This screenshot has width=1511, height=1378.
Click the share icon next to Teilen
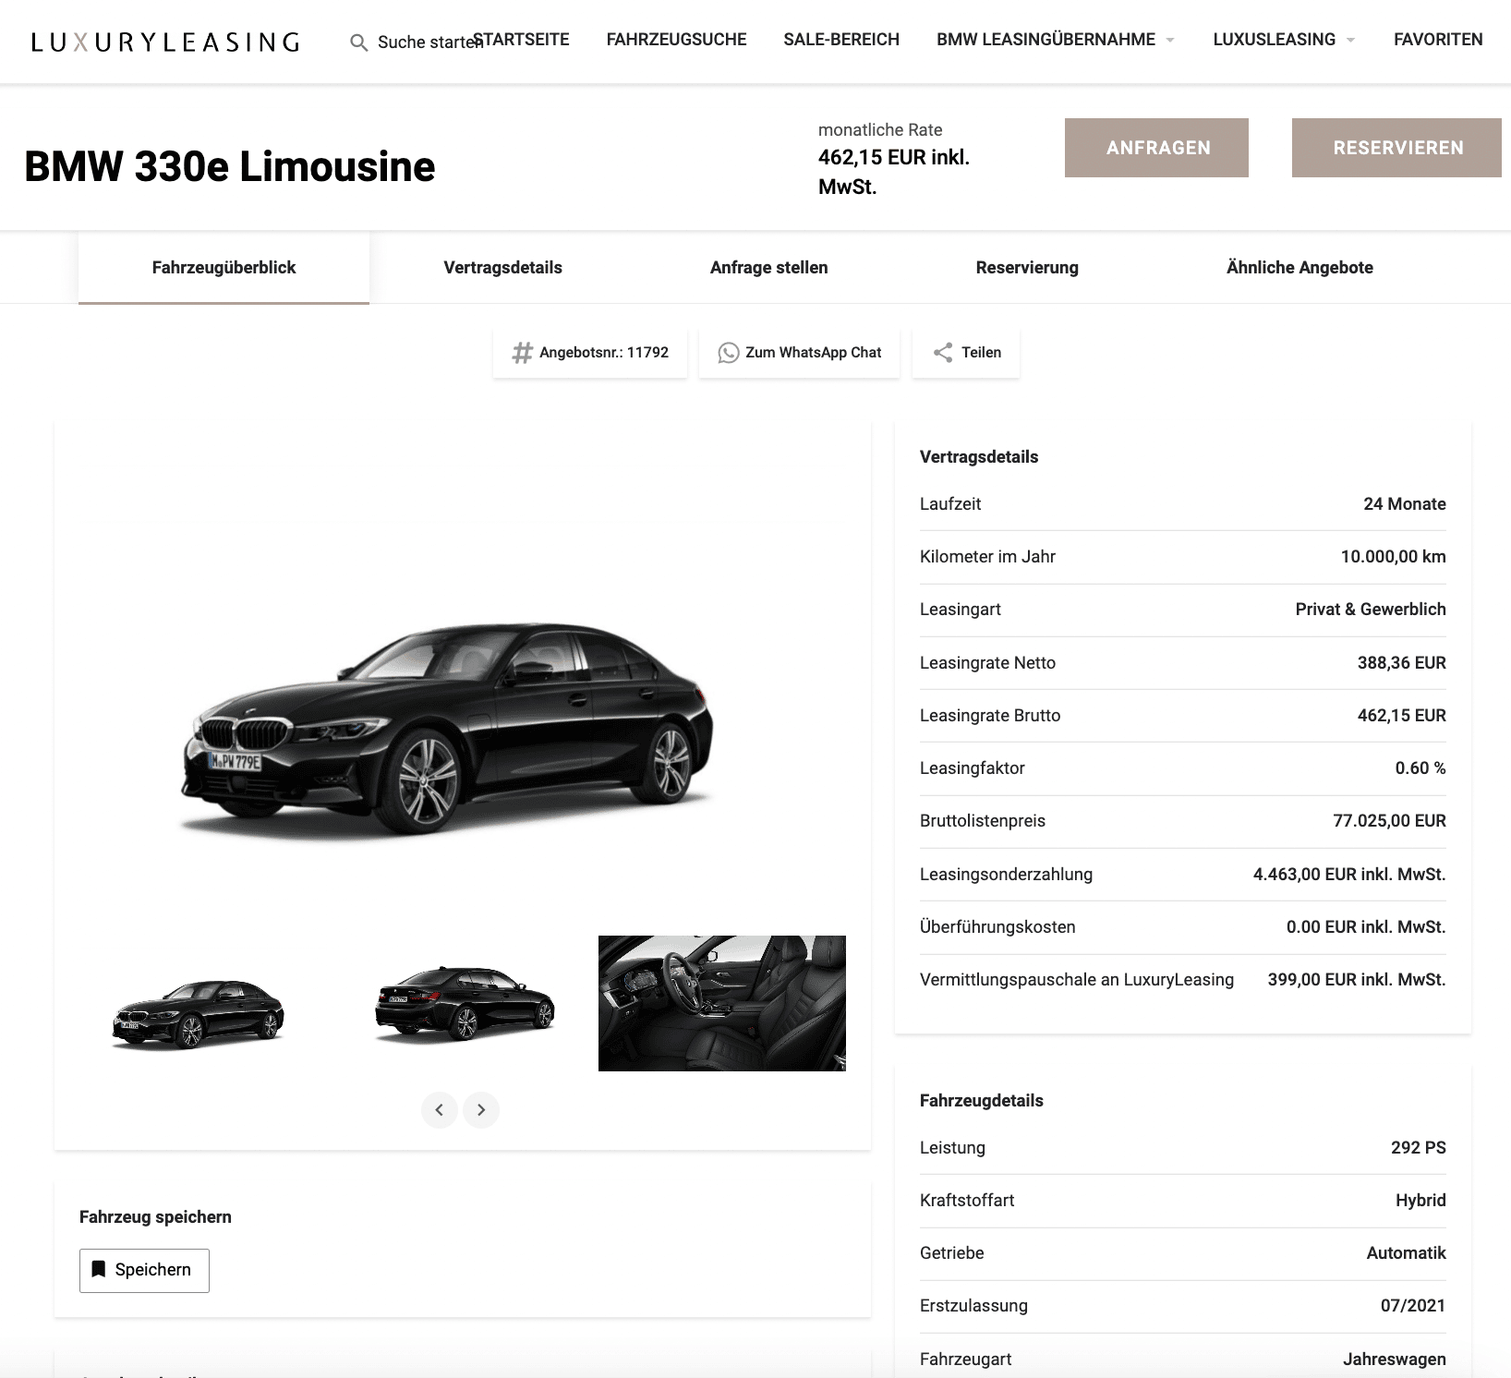coord(943,353)
